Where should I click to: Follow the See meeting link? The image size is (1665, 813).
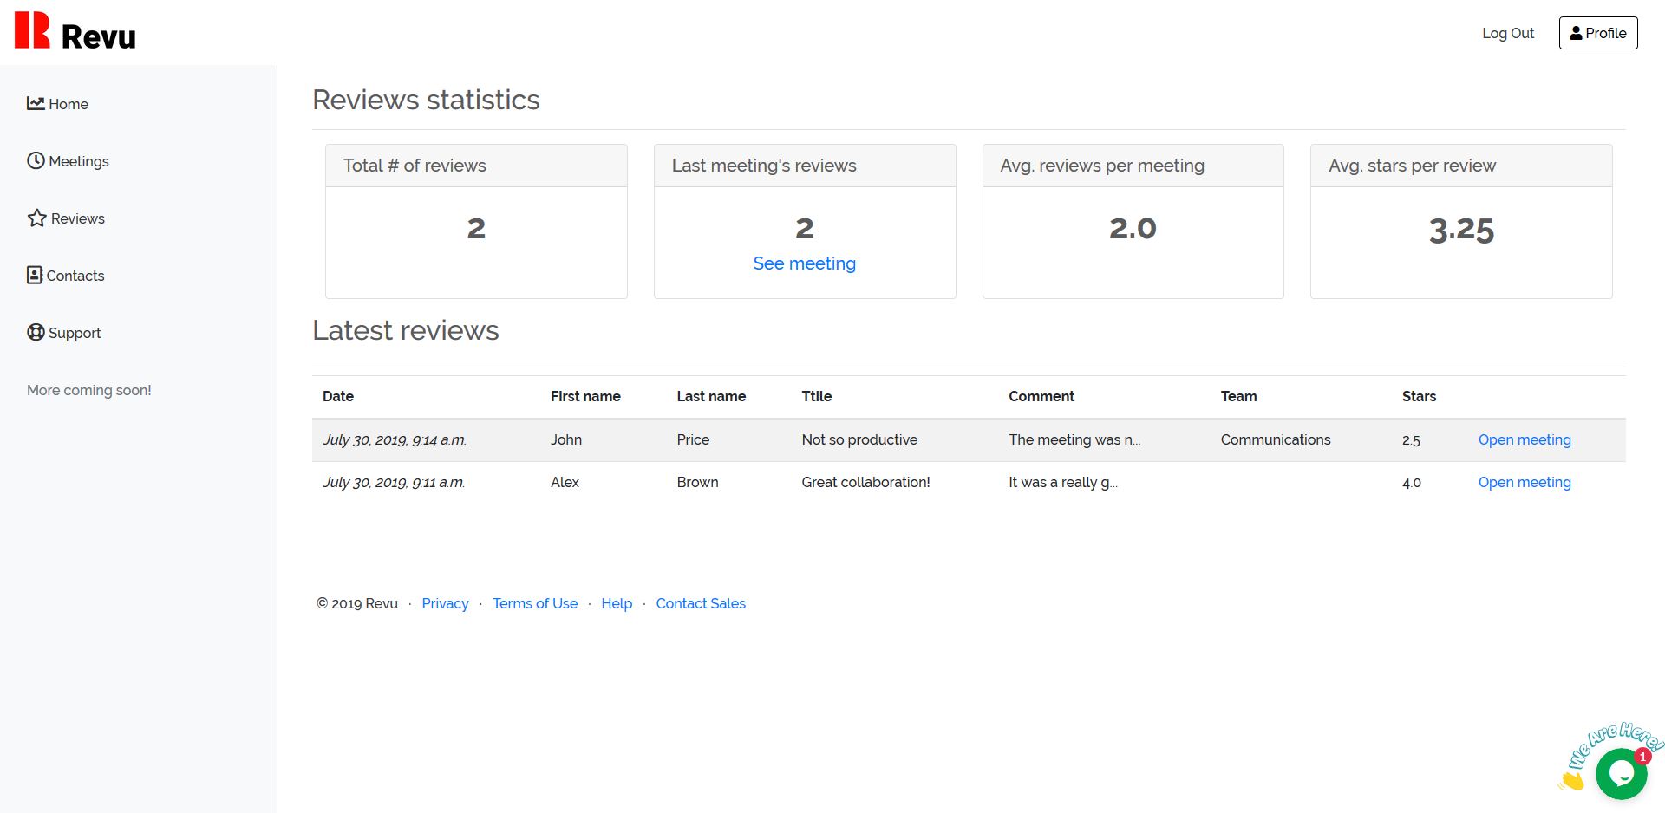(x=804, y=263)
